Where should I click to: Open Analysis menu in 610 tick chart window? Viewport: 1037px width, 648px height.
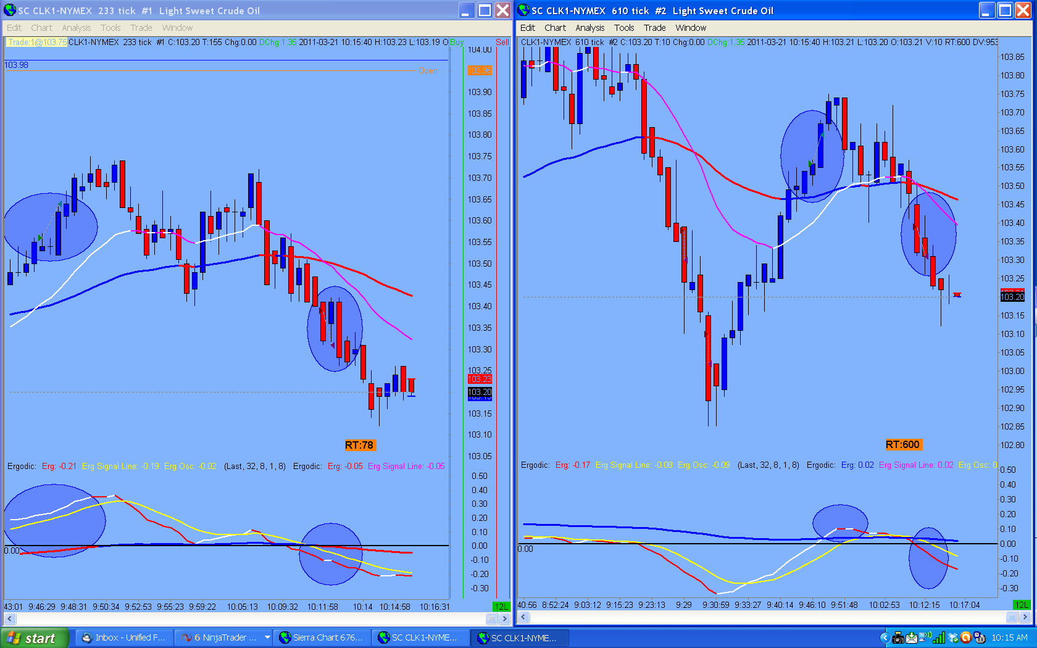(589, 28)
